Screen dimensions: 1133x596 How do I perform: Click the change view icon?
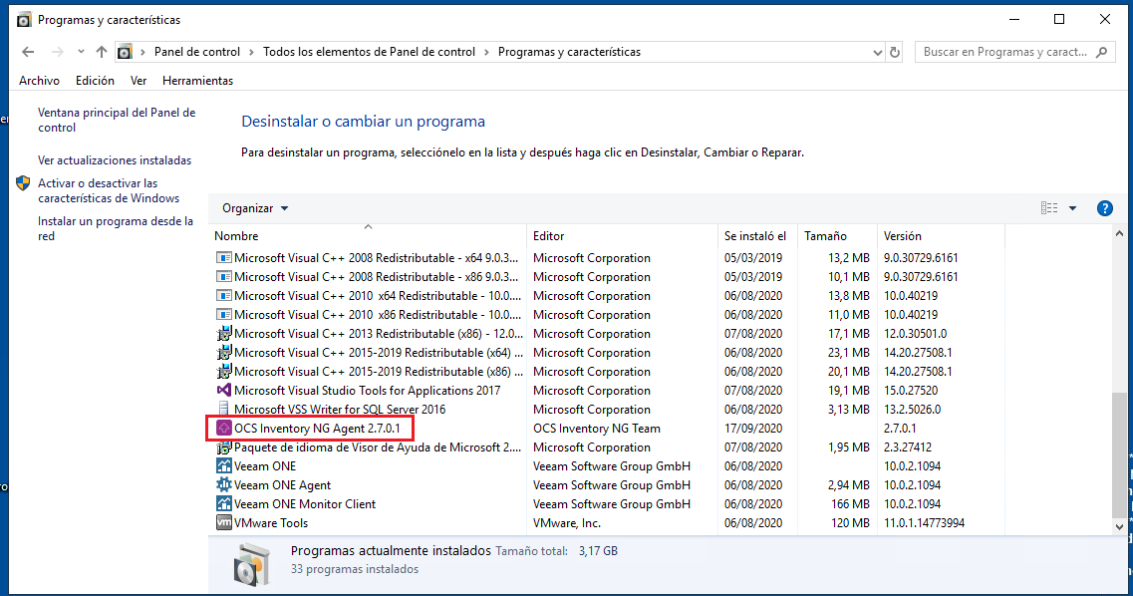coord(1048,207)
